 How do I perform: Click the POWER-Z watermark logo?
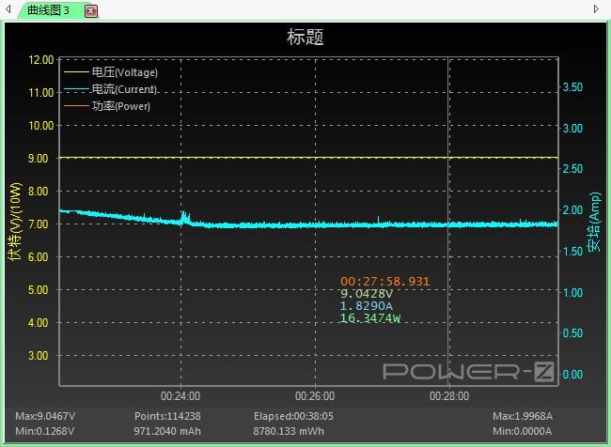pos(469,371)
